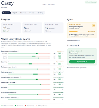Click the 'Slipped since' legend swatch
The image size is (99, 108).
click(x=25, y=106)
